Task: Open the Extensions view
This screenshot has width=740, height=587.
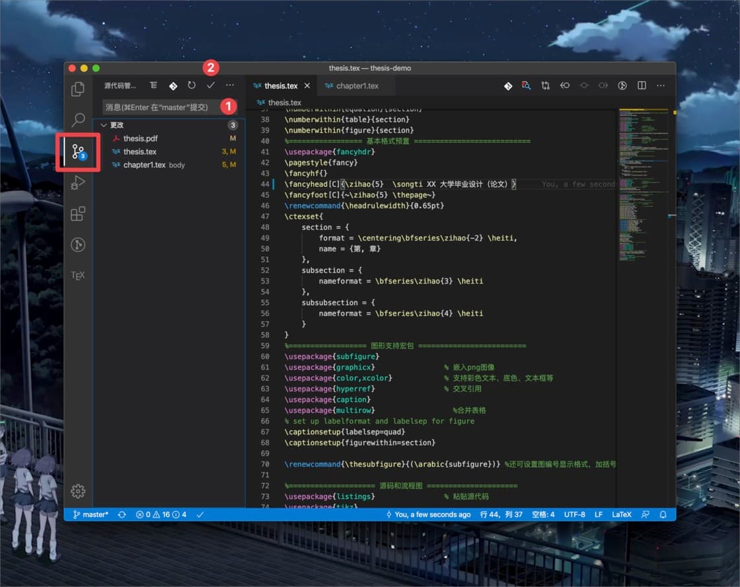Action: (78, 214)
